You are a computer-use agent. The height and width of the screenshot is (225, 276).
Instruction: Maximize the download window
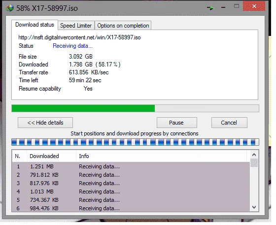pos(237,6)
